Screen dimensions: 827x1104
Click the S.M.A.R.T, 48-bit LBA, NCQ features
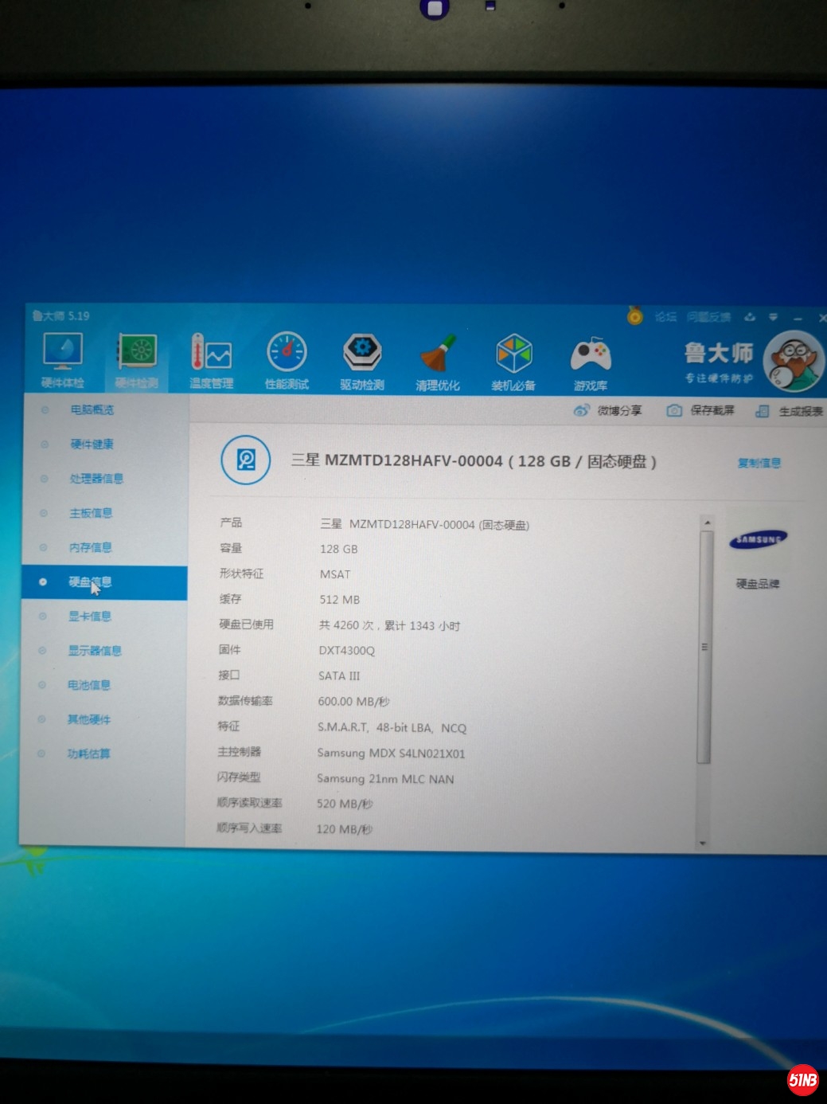point(392,727)
